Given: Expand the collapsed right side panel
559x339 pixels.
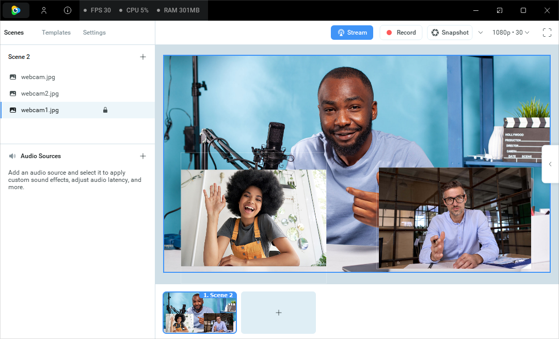Looking at the screenshot, I should 550,164.
